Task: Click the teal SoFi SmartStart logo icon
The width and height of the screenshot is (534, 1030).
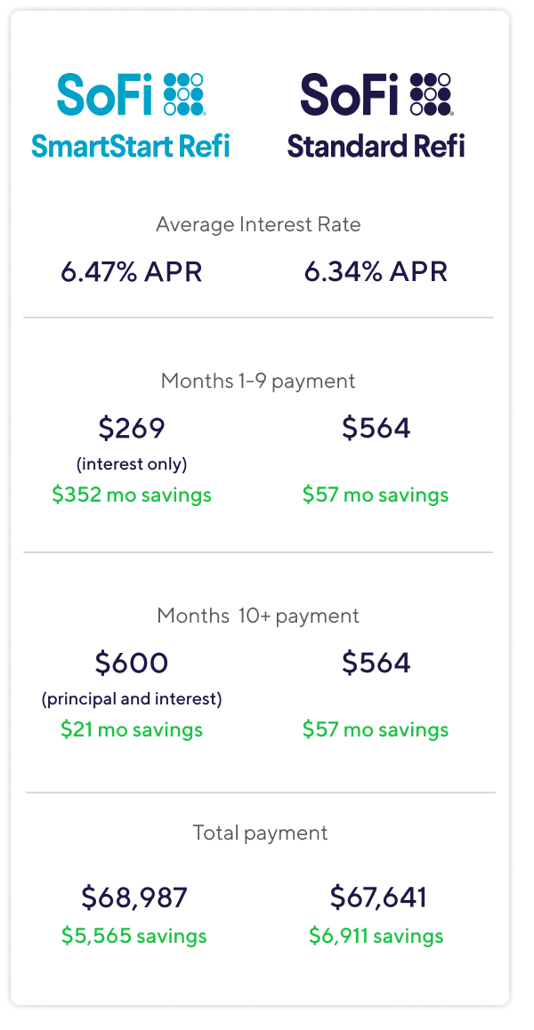Action: (x=184, y=94)
